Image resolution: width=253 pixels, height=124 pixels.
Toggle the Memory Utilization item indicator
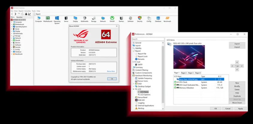tap(175, 88)
